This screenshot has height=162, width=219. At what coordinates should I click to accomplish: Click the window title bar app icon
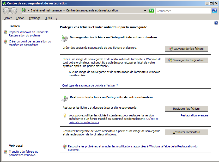coord(4,3)
